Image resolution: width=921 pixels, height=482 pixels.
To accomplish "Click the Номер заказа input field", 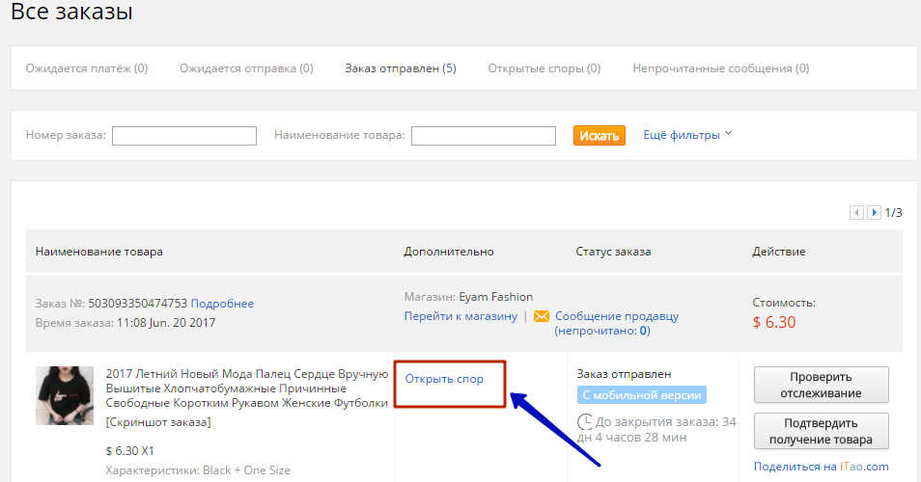I will (184, 136).
